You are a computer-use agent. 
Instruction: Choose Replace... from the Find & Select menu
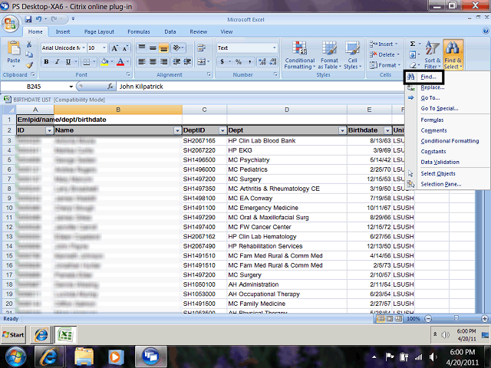click(x=432, y=87)
